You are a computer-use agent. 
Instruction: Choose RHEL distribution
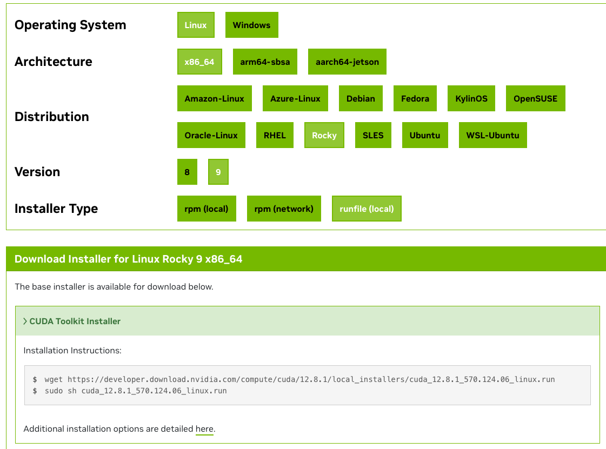275,135
